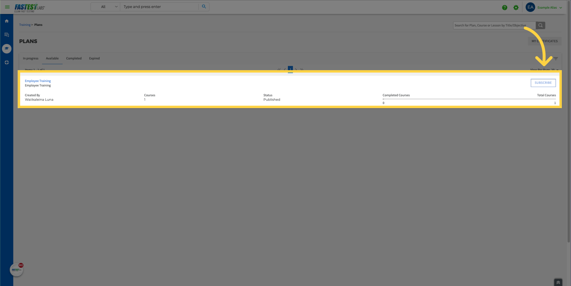
Task: Open the FASTEST chat widget bubble
Action: 16,270
